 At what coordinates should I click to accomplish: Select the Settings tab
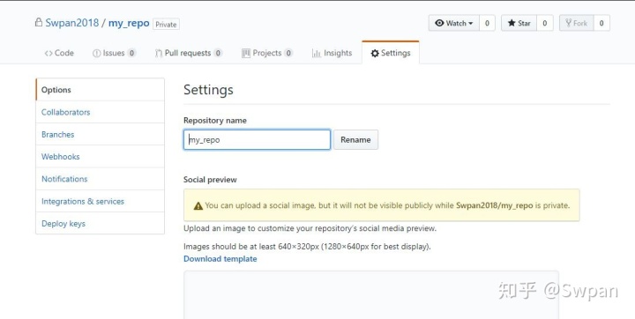point(391,53)
